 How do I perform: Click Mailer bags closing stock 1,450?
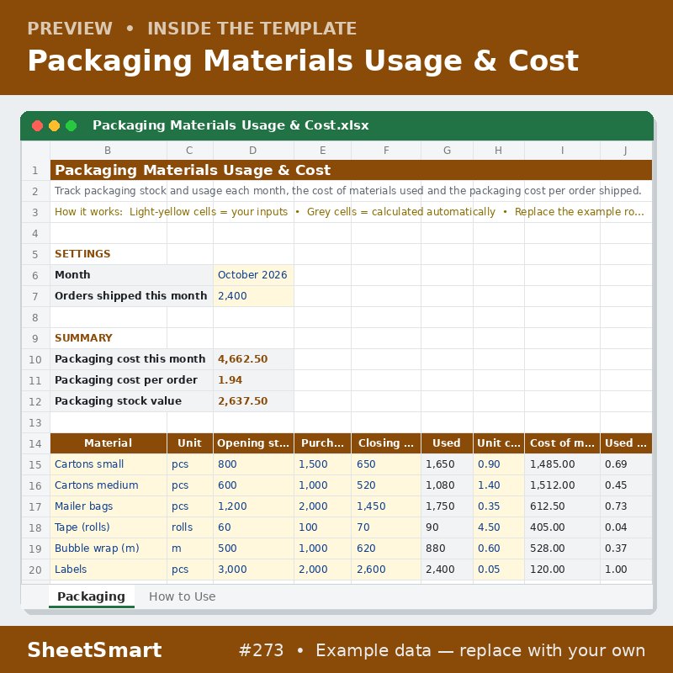(x=386, y=506)
